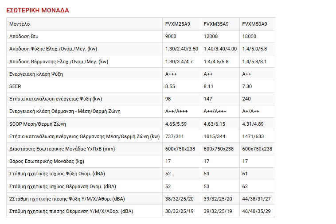Click the Μοντέλο row label
Image resolution: width=336 pixels, height=224 pixels.
click(20, 23)
